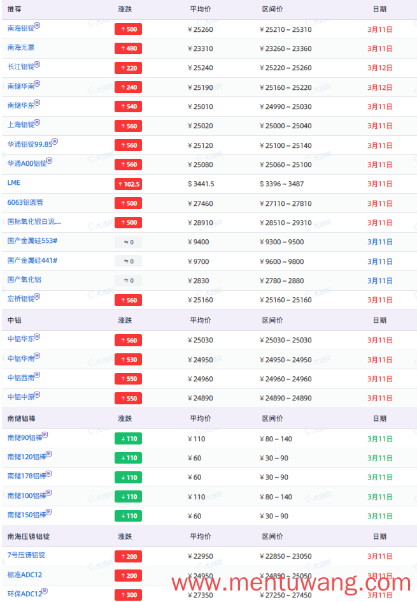Open the 国产金属硅553# link
This screenshot has width=417, height=602.
[x=32, y=240]
